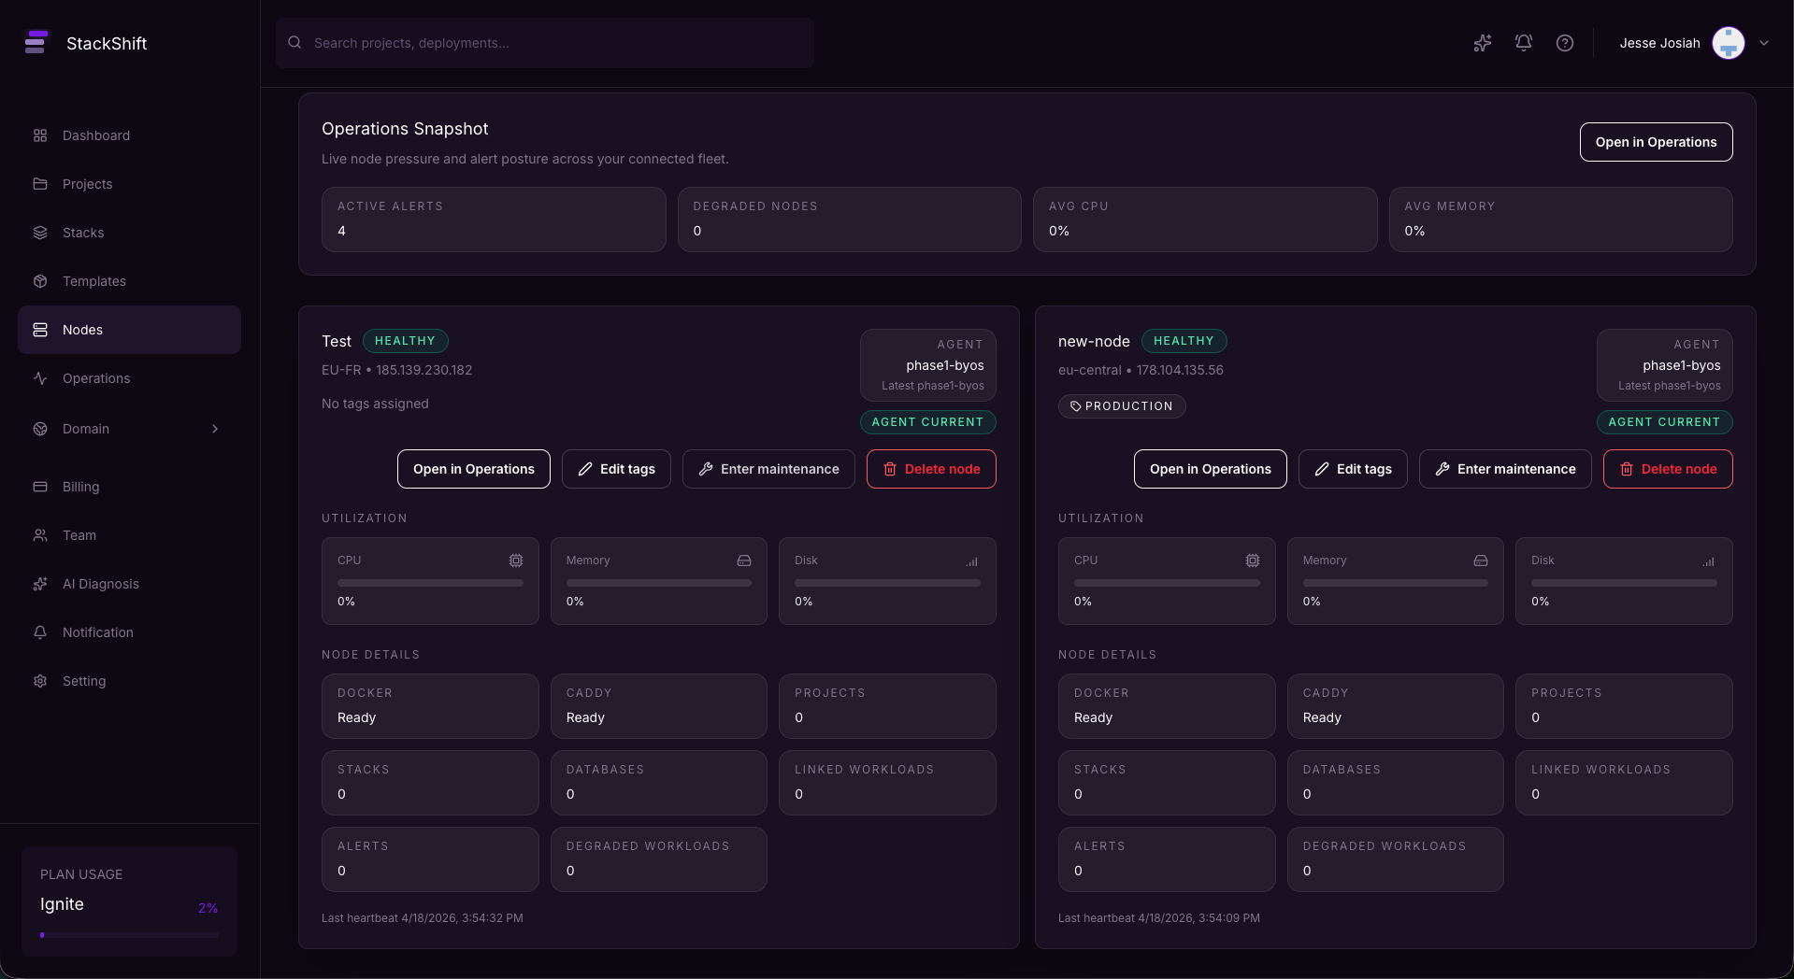Click Edit tags on Test node
Viewport: 1794px width, 979px height.
coord(615,469)
